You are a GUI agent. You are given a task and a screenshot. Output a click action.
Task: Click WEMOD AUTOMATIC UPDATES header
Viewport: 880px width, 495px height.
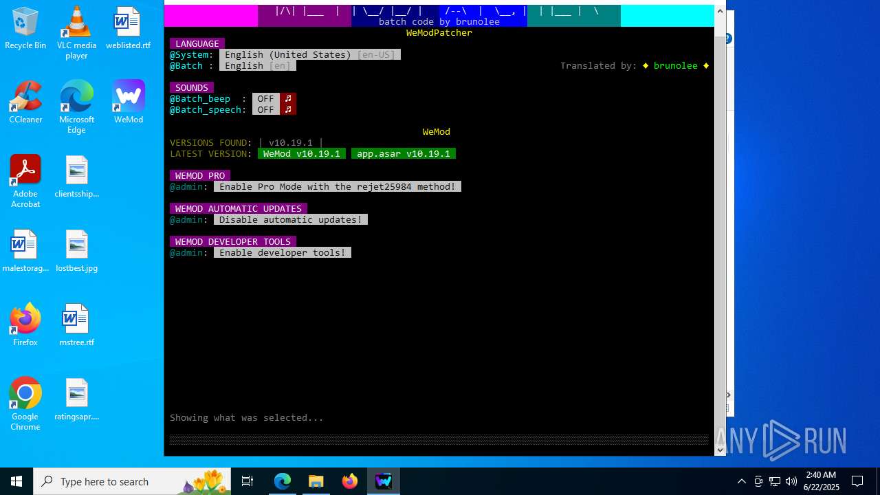(x=239, y=208)
